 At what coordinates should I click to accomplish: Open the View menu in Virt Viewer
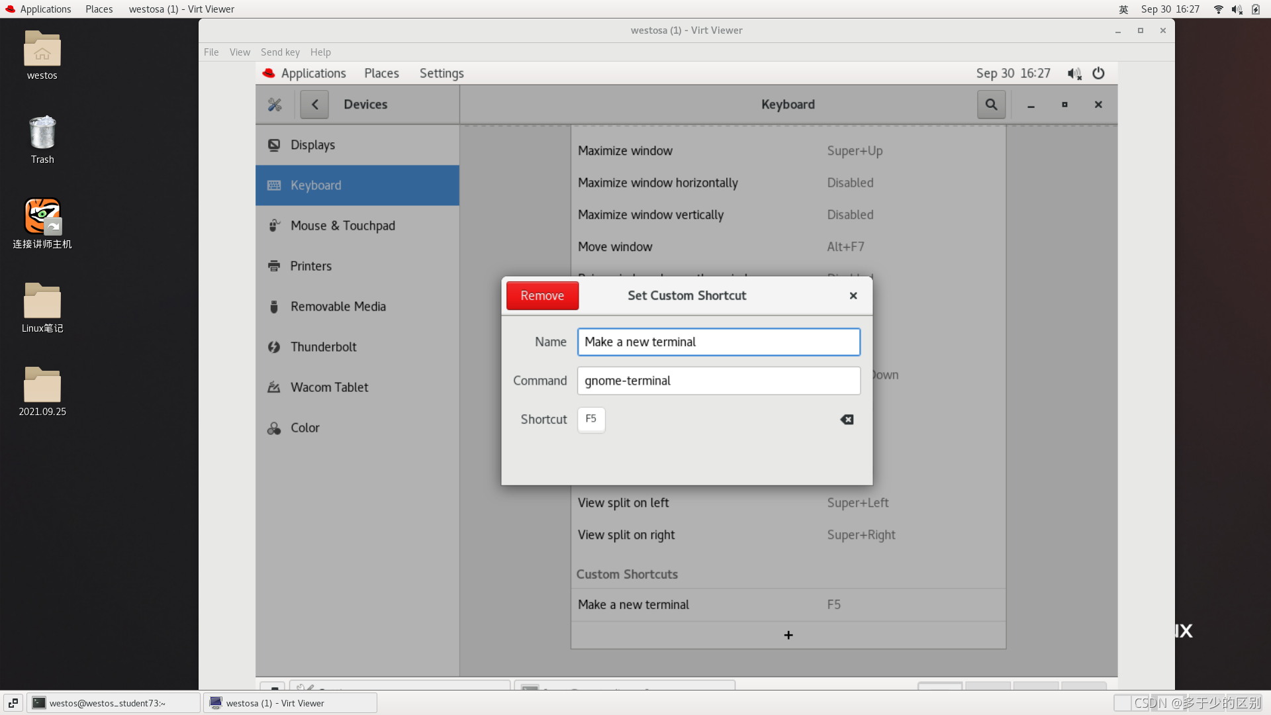pos(240,52)
